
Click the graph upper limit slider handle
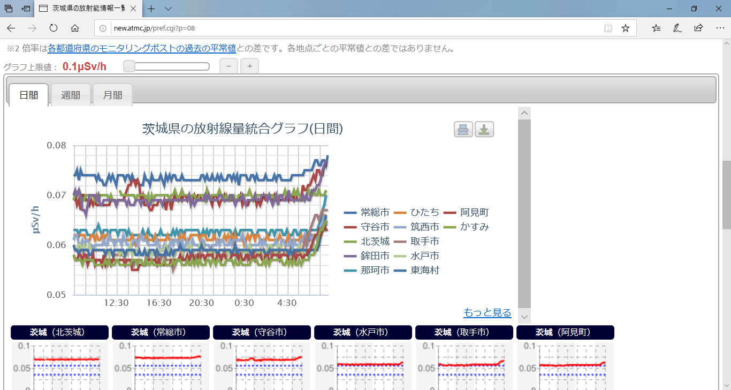coord(129,66)
